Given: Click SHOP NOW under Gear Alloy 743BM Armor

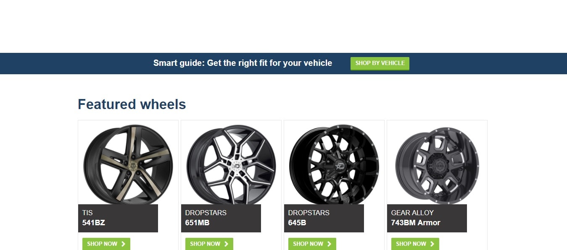Looking at the screenshot, I should point(415,244).
